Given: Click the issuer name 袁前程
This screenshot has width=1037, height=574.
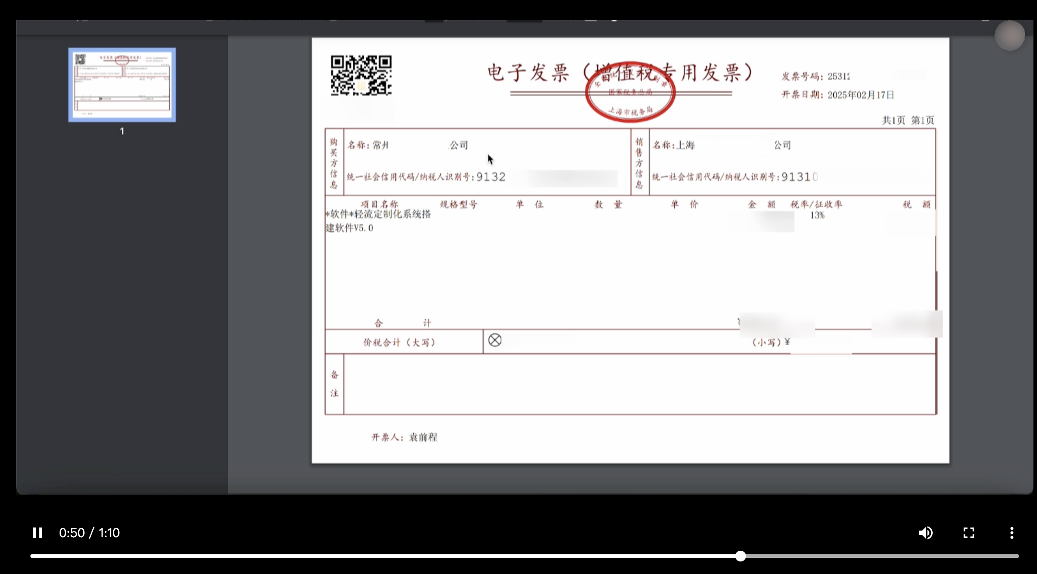Looking at the screenshot, I should (x=423, y=437).
